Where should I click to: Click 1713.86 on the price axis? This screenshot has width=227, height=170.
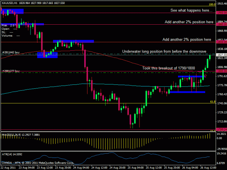[x=222, y=121]
